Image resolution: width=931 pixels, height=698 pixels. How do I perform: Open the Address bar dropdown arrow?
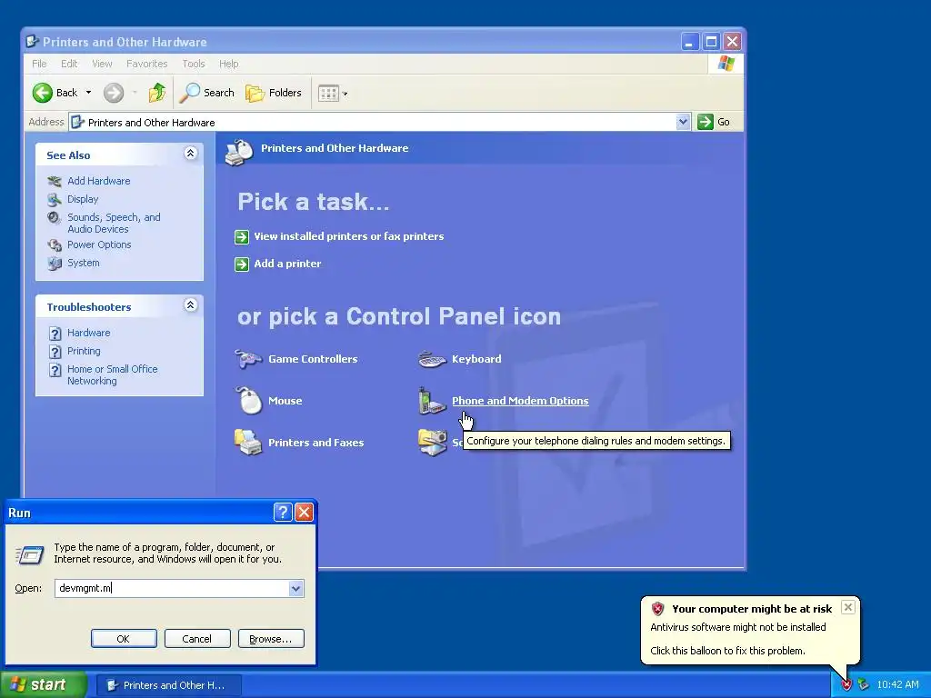tap(683, 122)
